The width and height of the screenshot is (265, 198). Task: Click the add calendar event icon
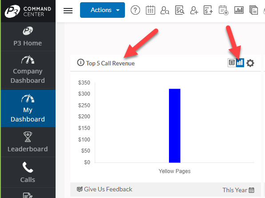click(223, 10)
